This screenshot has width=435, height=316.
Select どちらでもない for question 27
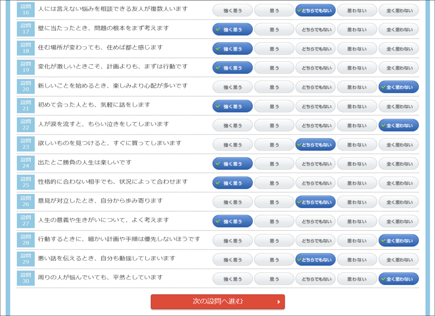coord(315,221)
